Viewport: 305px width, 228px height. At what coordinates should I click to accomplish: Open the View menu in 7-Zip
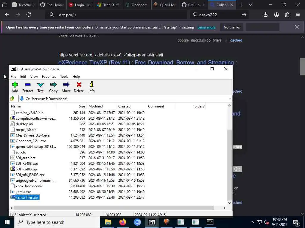34,77
